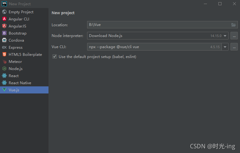
Task: Click the Bootstrap B icon
Action: pos(4,33)
